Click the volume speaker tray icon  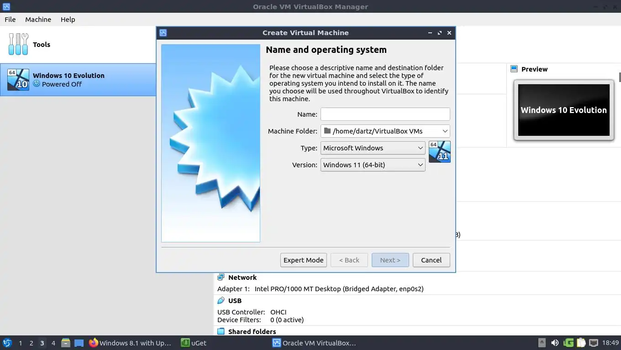point(555,343)
